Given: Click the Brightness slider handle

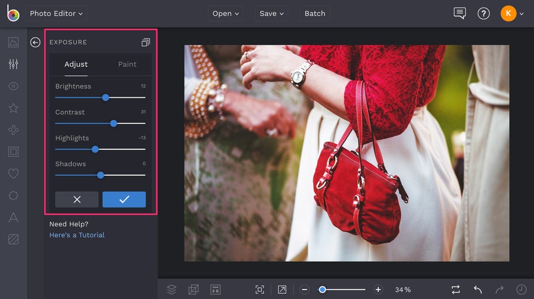Looking at the screenshot, I should (106, 98).
